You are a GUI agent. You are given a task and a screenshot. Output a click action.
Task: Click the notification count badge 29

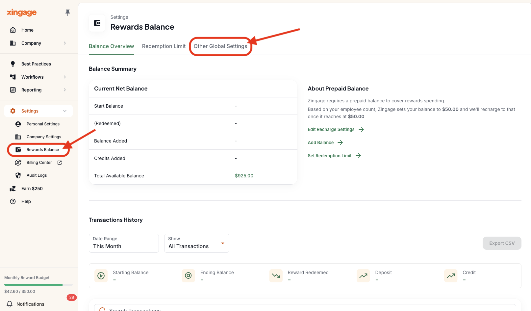coord(72,298)
